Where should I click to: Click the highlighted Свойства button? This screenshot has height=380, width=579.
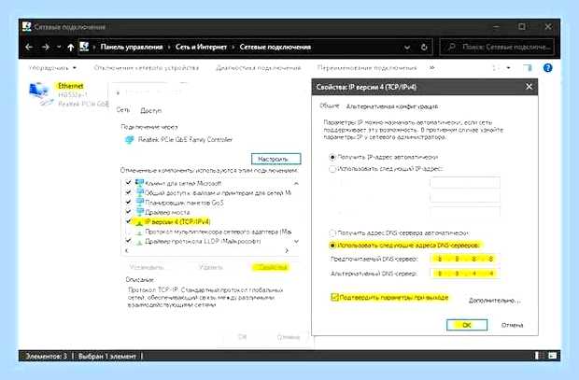271,267
